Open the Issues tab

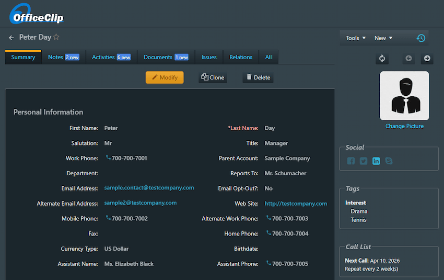[x=209, y=57]
